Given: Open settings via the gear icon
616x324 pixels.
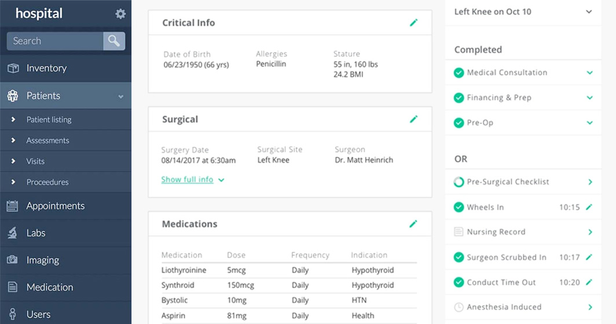Looking at the screenshot, I should [x=120, y=14].
